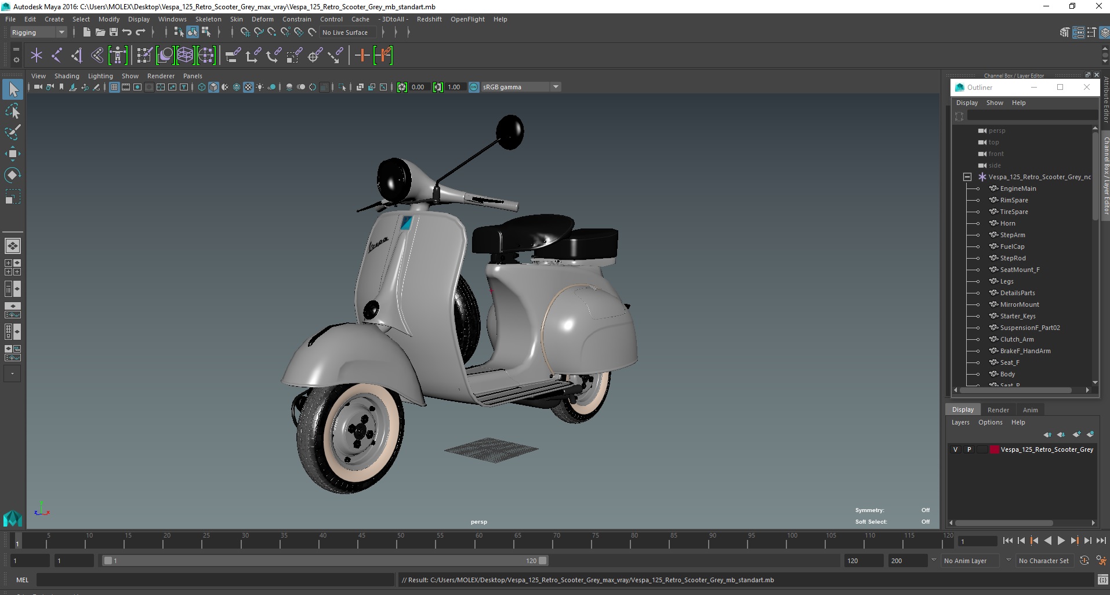Toggle wireframe shading in viewport toolbar

coord(202,87)
